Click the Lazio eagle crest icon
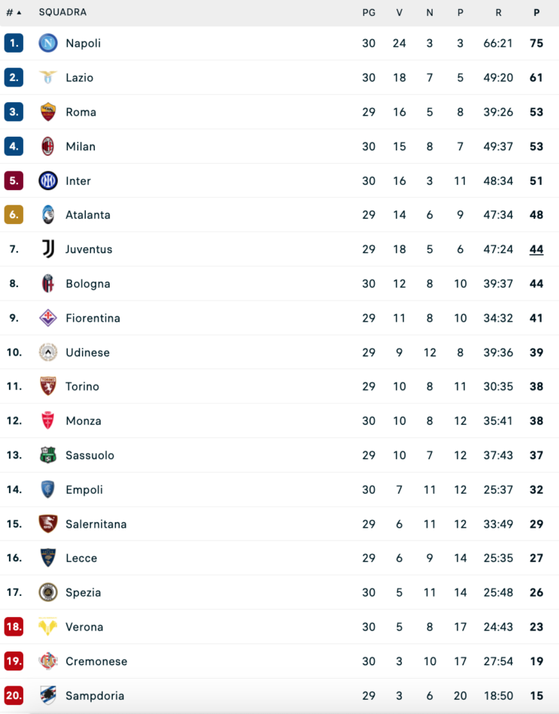Viewport: 559px width, 714px height. (48, 77)
